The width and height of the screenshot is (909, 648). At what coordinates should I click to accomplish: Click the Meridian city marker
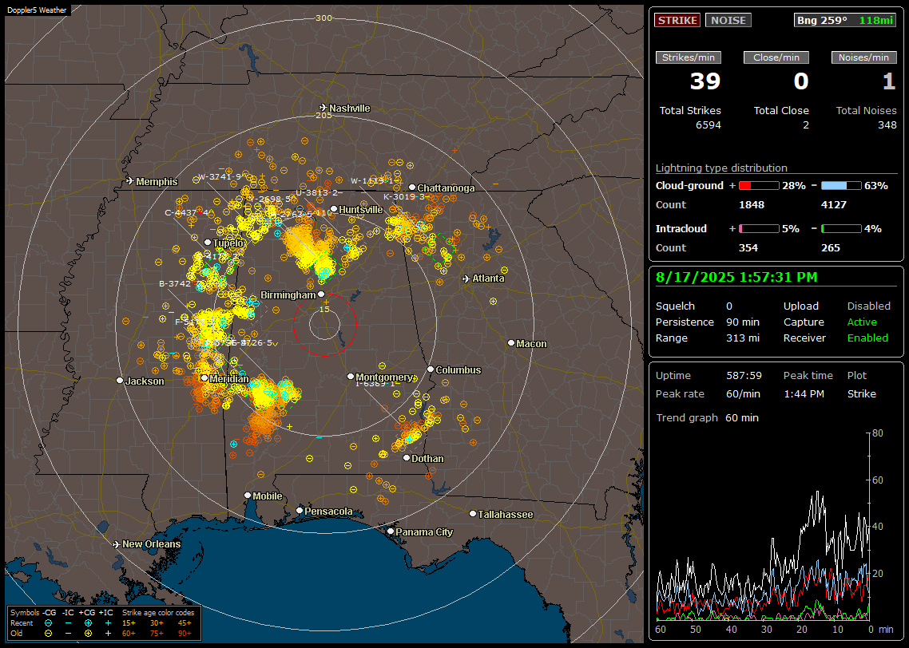[x=204, y=378]
